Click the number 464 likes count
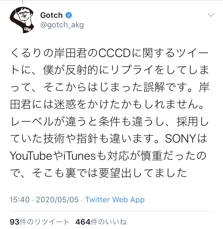The width and height of the screenshot is (223, 229). (x=83, y=222)
